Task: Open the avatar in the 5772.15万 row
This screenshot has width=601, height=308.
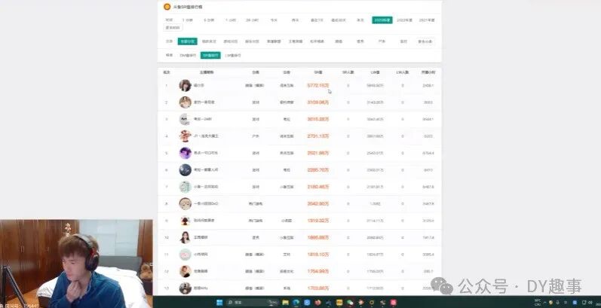Action: (x=186, y=85)
